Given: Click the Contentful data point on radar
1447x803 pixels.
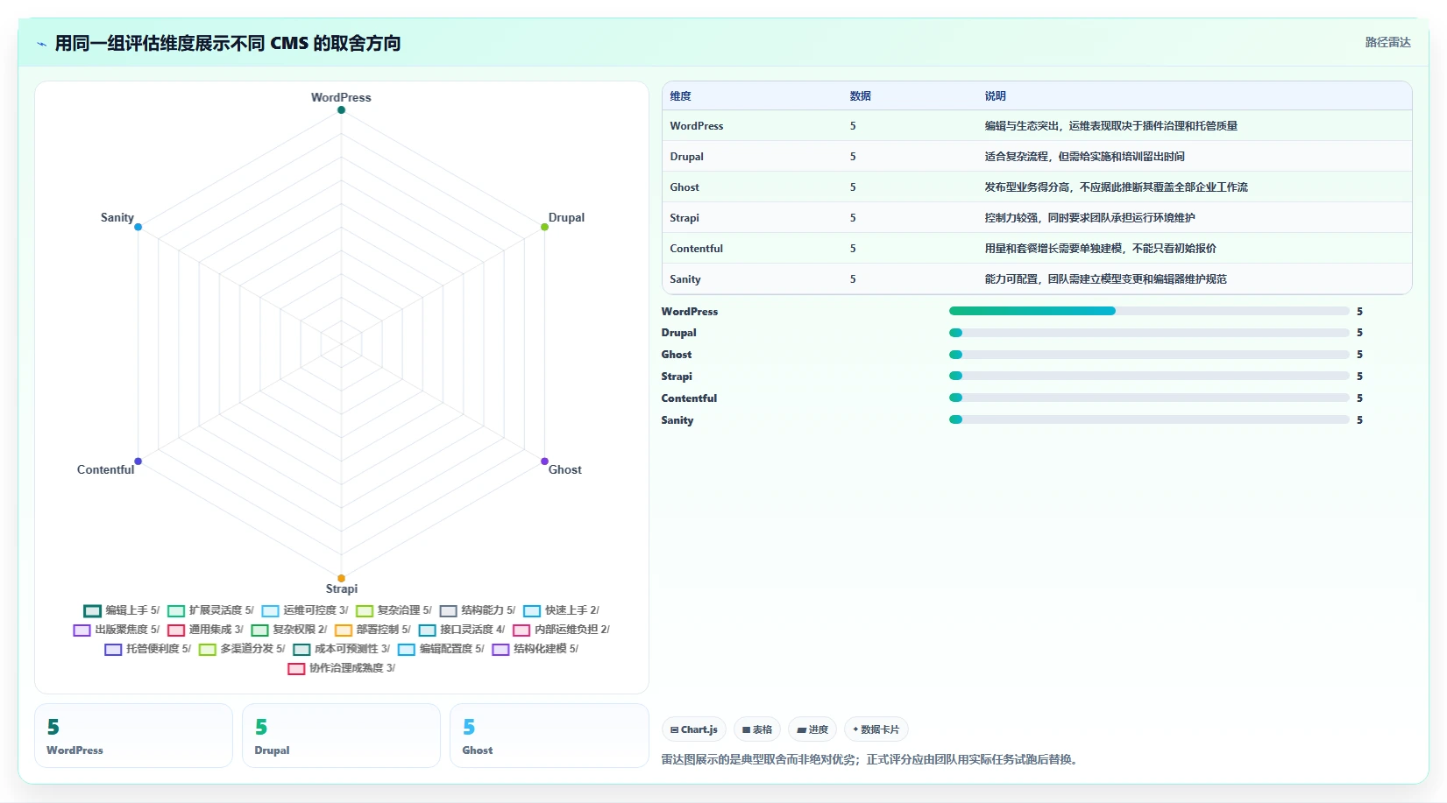Looking at the screenshot, I should click(138, 461).
